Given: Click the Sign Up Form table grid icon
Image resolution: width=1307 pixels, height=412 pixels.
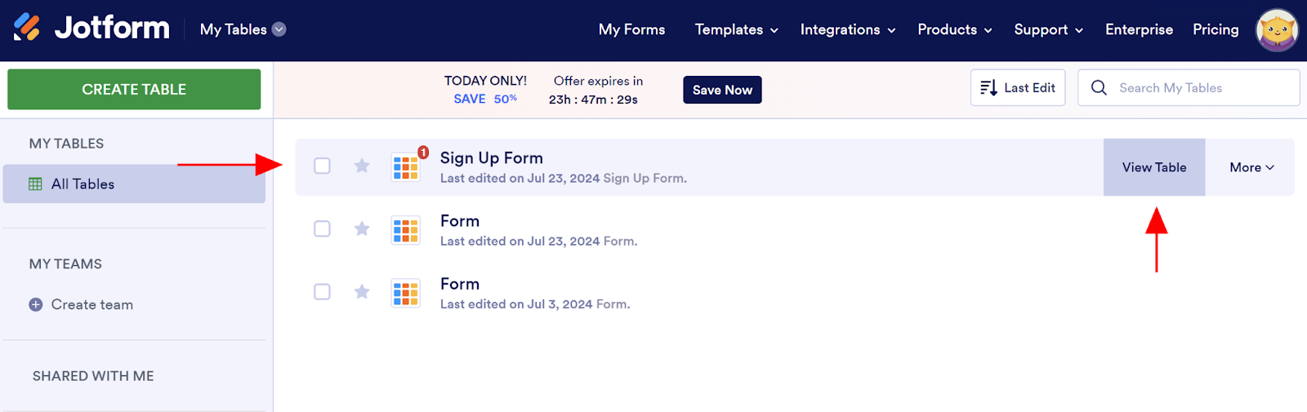Looking at the screenshot, I should pyautogui.click(x=405, y=167).
